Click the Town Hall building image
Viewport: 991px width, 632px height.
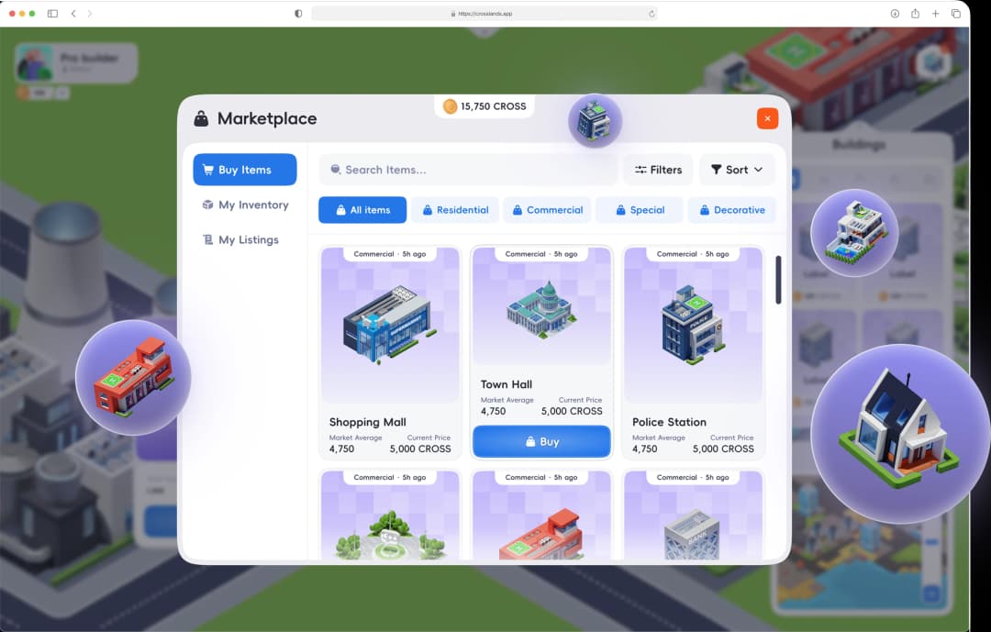(541, 310)
